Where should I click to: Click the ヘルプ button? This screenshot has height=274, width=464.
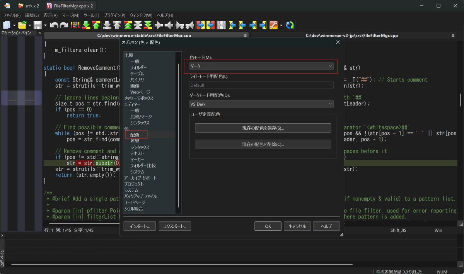coord(326,226)
